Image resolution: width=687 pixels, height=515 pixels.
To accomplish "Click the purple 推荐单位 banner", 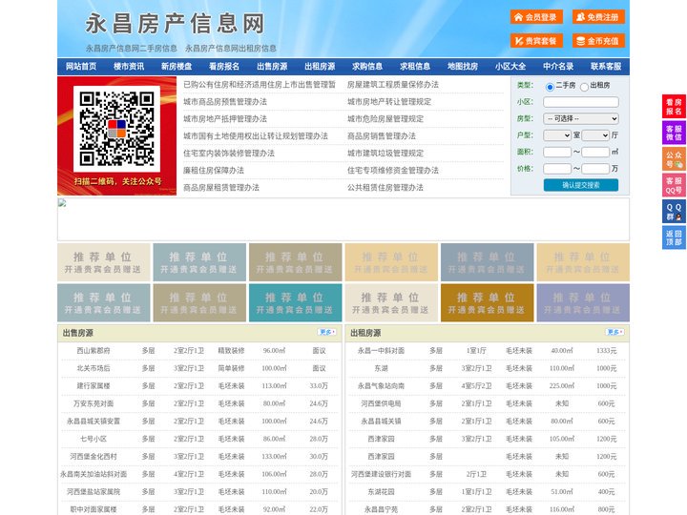I will point(583,303).
